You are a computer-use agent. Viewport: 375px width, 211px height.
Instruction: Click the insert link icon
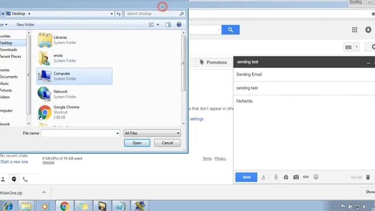click(306, 177)
